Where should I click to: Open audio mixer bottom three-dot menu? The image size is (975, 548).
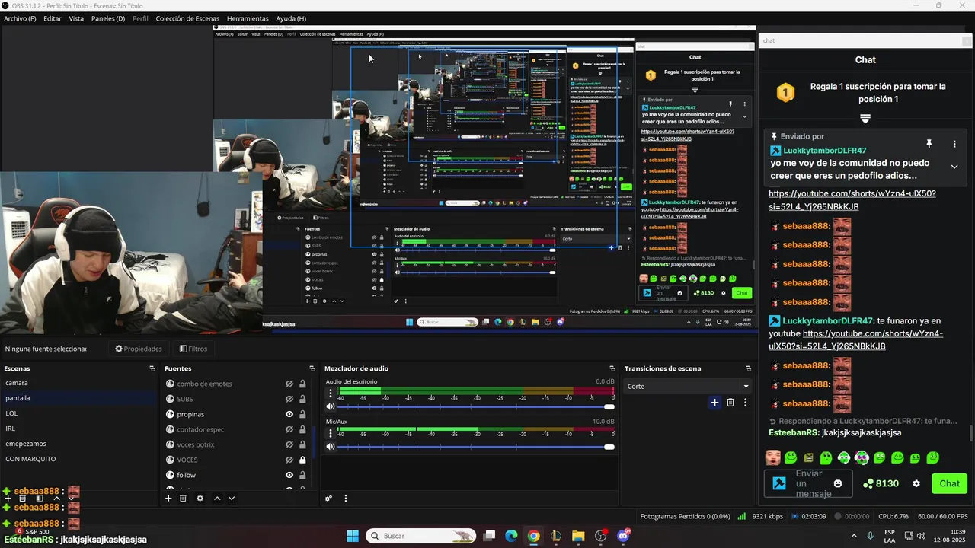(x=345, y=499)
